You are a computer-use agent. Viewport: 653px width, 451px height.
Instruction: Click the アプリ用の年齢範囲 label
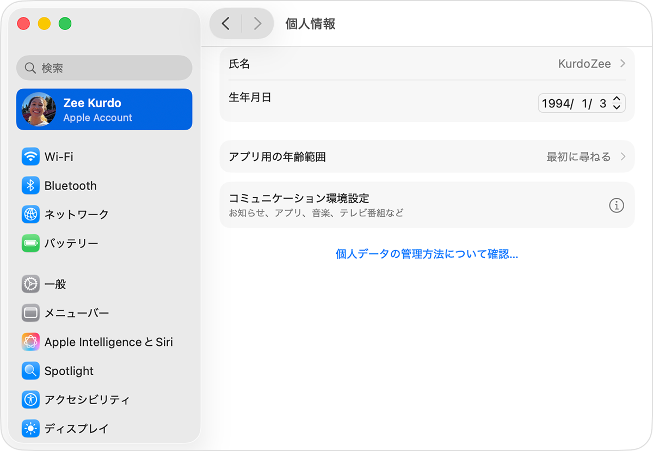pyautogui.click(x=277, y=157)
